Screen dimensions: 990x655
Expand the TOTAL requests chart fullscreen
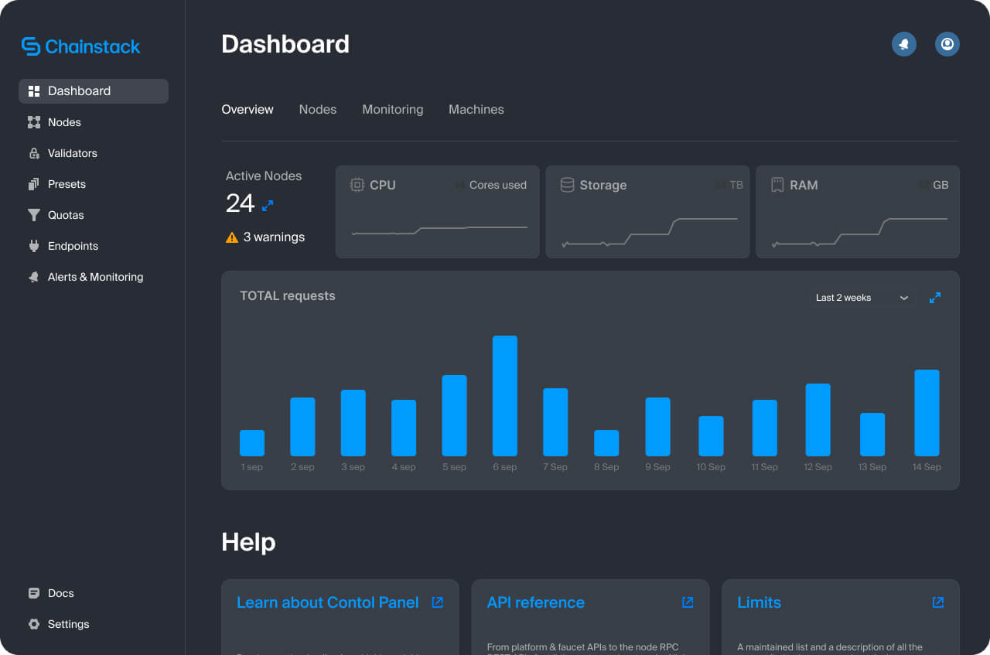pyautogui.click(x=935, y=298)
